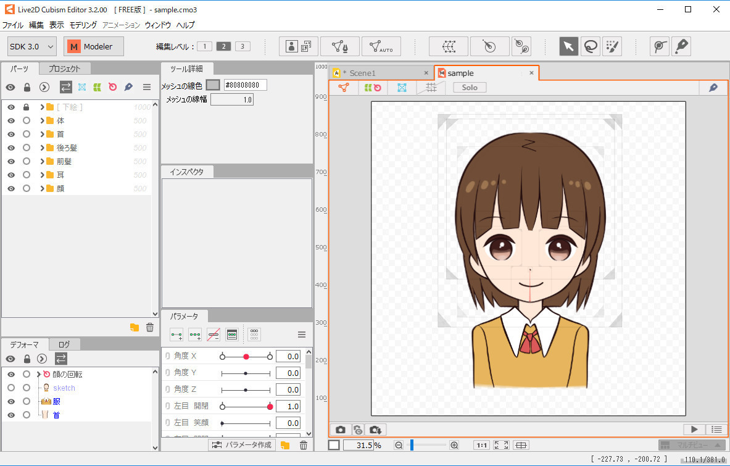Enable Solo display mode
Viewport: 730px width, 466px height.
[469, 87]
